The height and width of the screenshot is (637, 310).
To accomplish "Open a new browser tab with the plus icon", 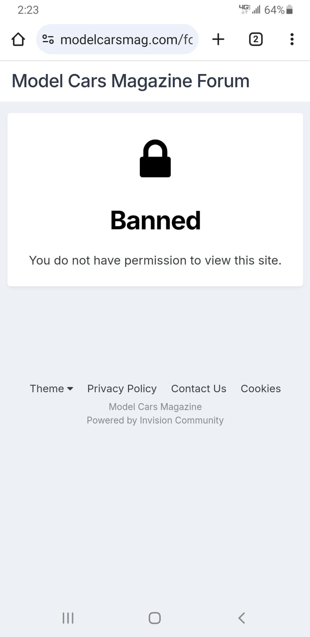I will 218,39.
